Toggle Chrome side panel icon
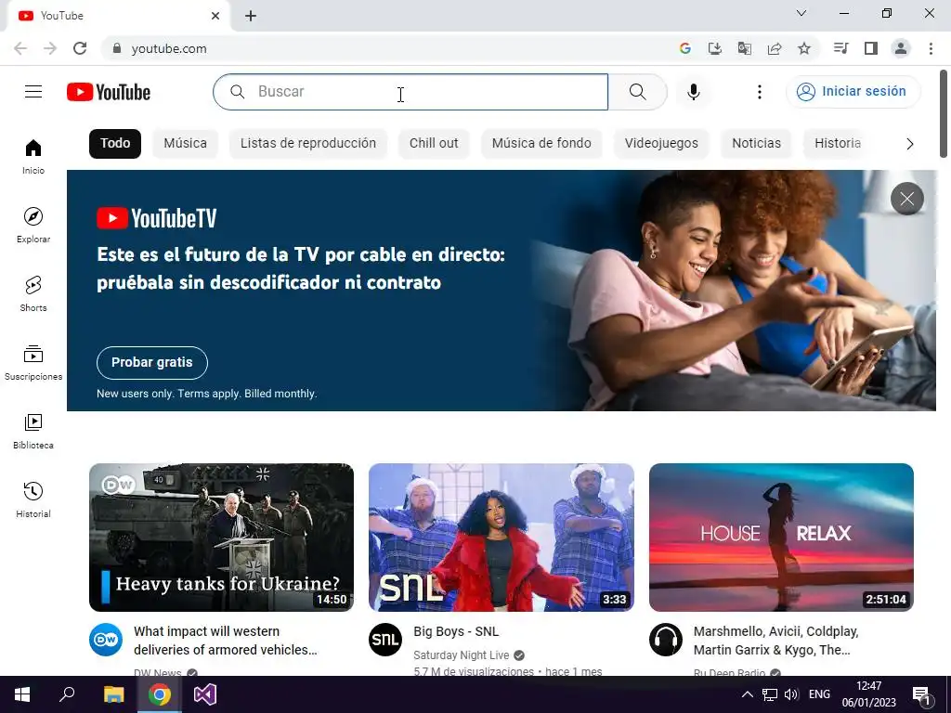Image resolution: width=951 pixels, height=713 pixels. click(871, 48)
